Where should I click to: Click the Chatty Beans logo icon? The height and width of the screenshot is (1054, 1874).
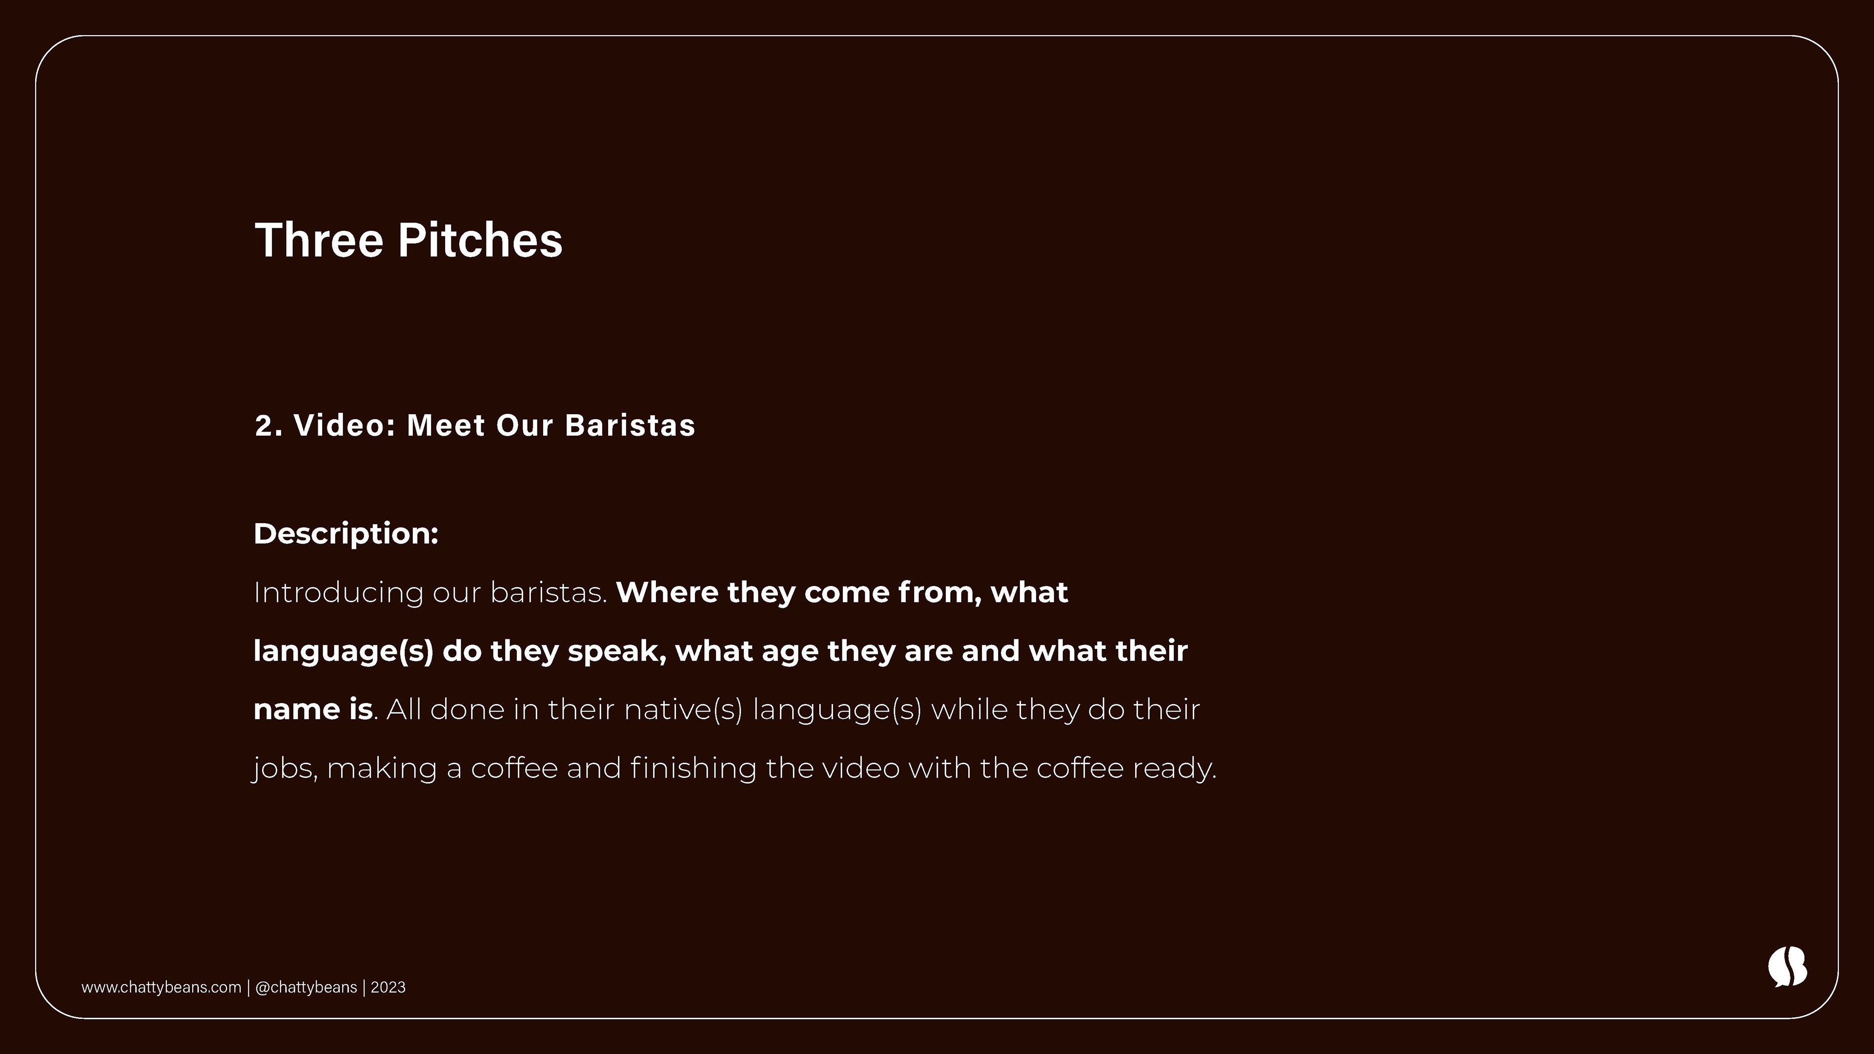click(x=1787, y=967)
